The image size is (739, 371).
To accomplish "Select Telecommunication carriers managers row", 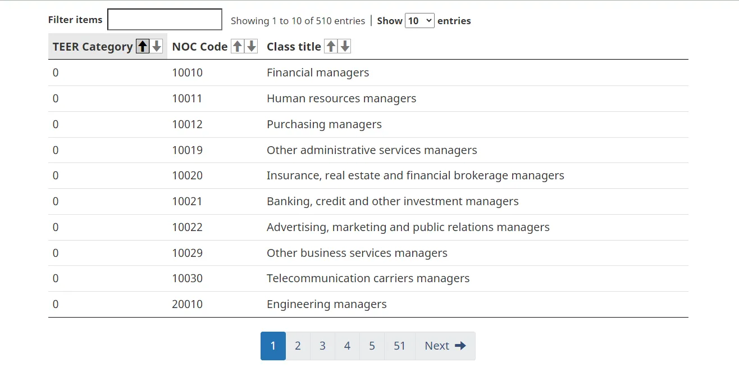I will pyautogui.click(x=368, y=278).
